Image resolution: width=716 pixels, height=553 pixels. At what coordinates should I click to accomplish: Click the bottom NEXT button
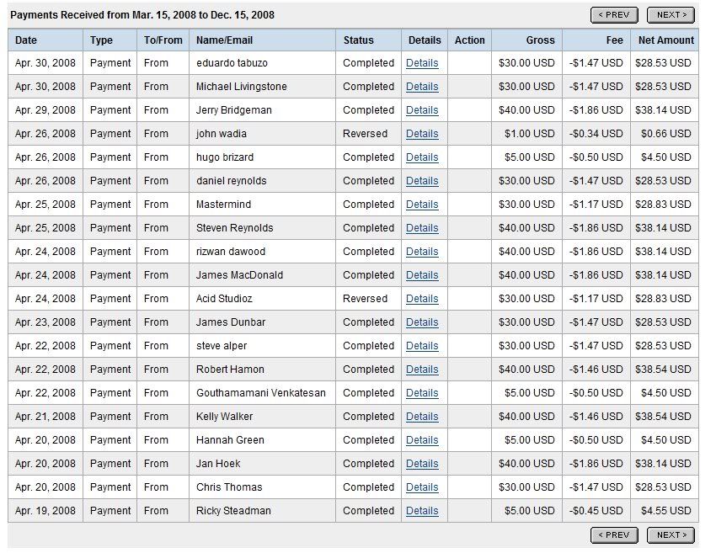671,534
